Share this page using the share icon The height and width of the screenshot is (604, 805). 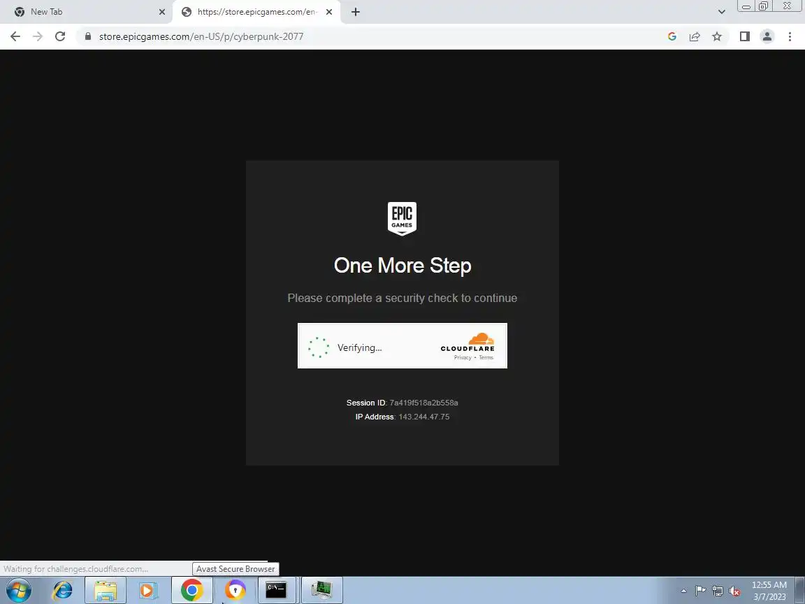[695, 36]
